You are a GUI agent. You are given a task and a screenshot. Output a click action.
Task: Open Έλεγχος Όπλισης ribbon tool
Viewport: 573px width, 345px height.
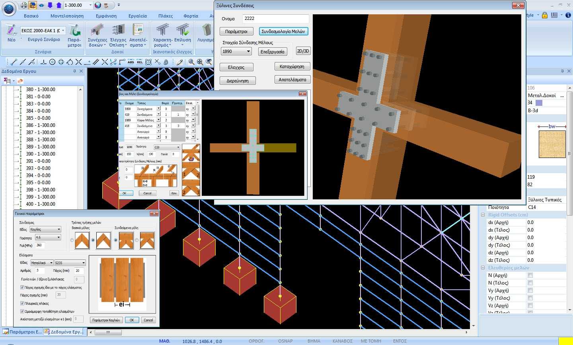[x=118, y=36]
